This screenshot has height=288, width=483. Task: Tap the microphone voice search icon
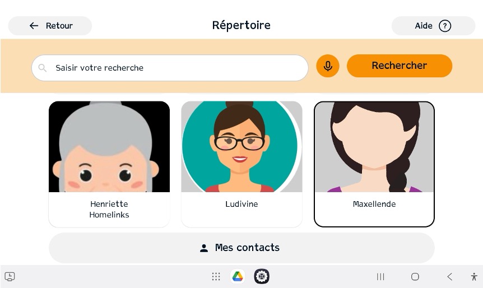click(x=328, y=66)
